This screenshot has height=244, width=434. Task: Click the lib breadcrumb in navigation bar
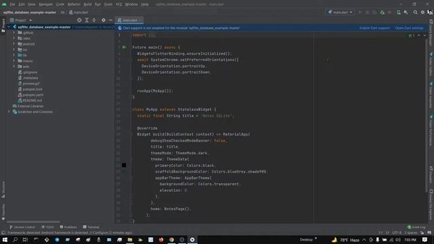62,12
